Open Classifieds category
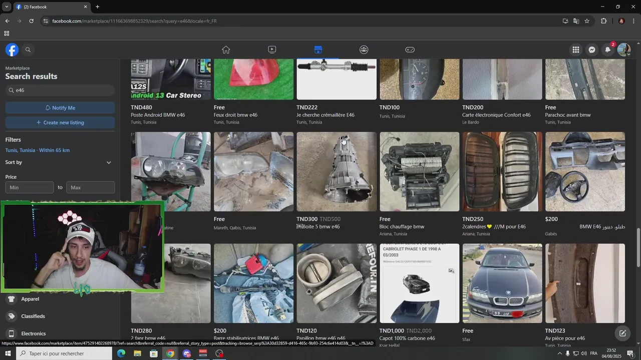Viewport: 641px width, 360px height. point(33,316)
